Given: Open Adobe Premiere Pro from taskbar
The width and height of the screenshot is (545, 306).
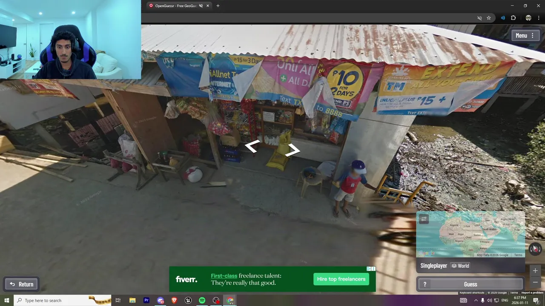Looking at the screenshot, I should coord(146,300).
